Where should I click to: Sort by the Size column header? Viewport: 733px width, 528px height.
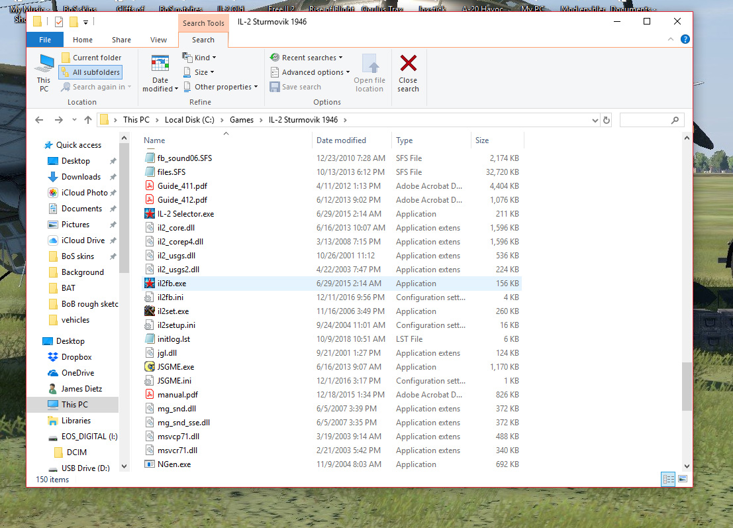497,140
